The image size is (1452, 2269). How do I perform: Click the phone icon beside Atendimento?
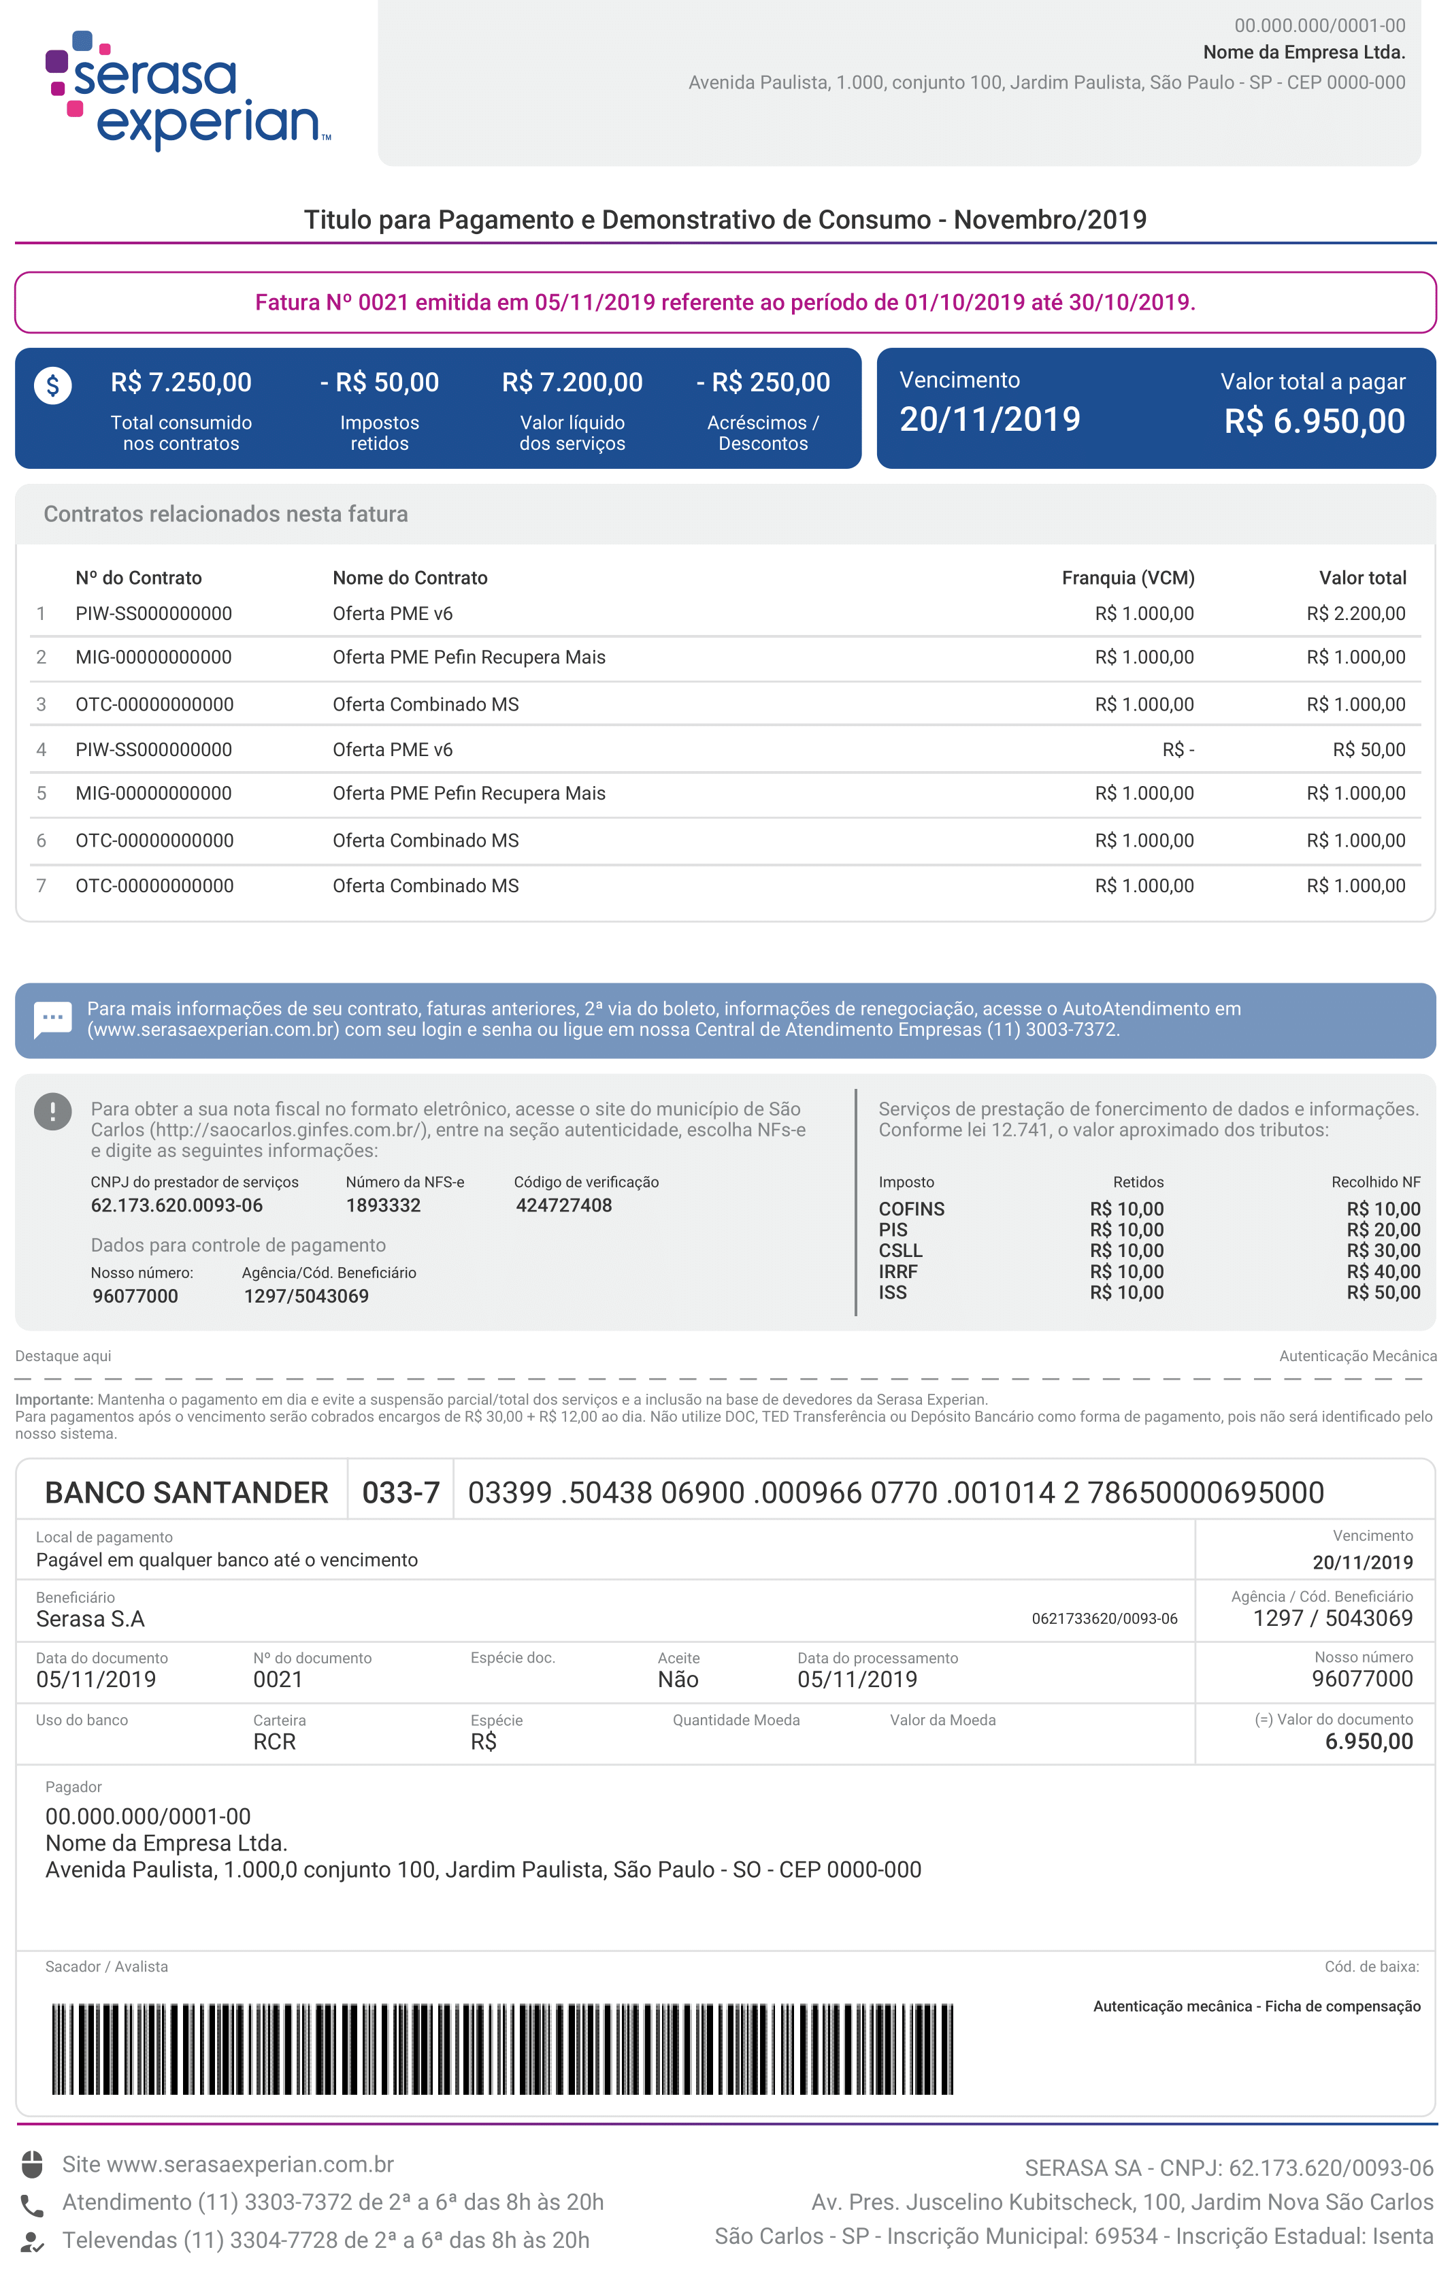pos(32,2205)
